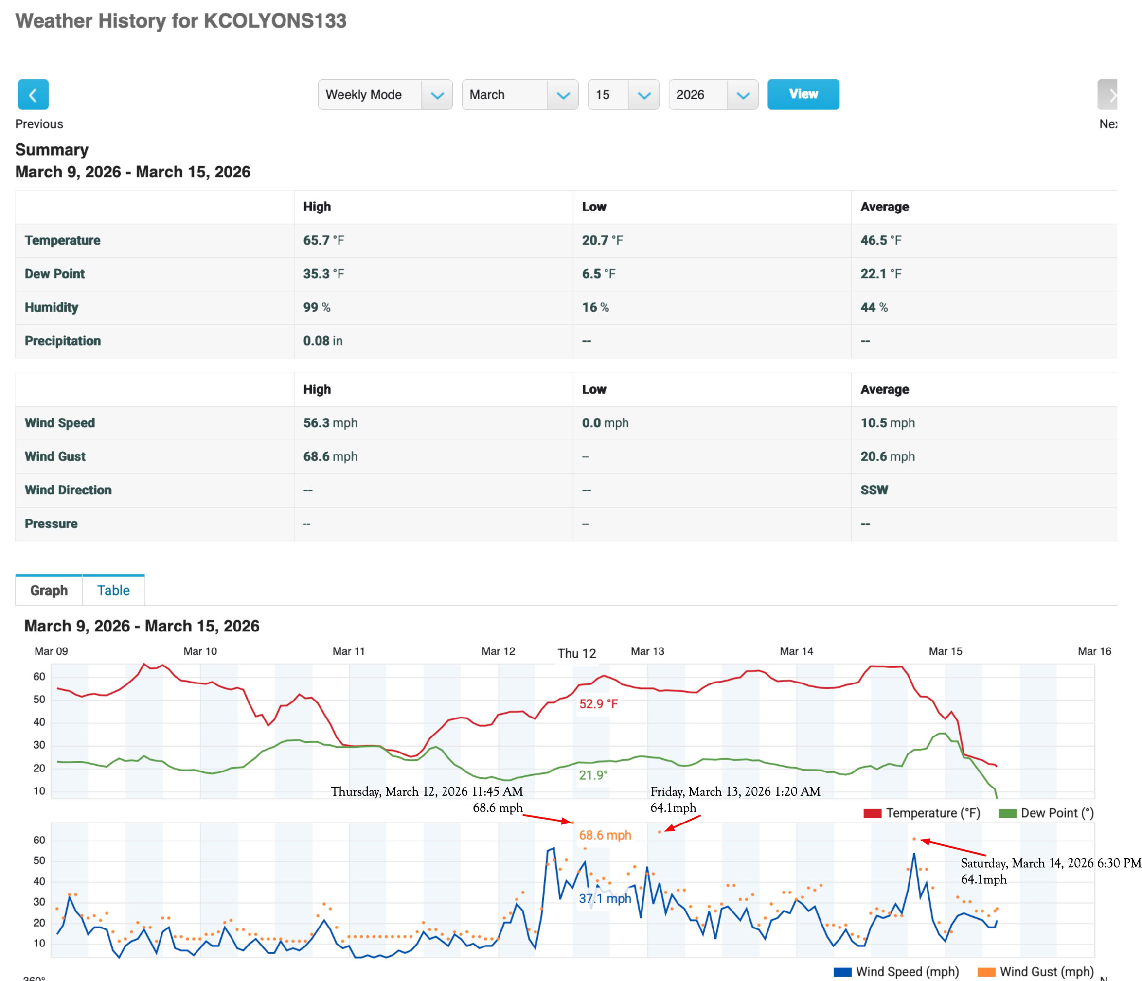Toggle Dew Point series via green legend swatch
Image resolution: width=1142 pixels, height=981 pixels.
pos(1007,814)
